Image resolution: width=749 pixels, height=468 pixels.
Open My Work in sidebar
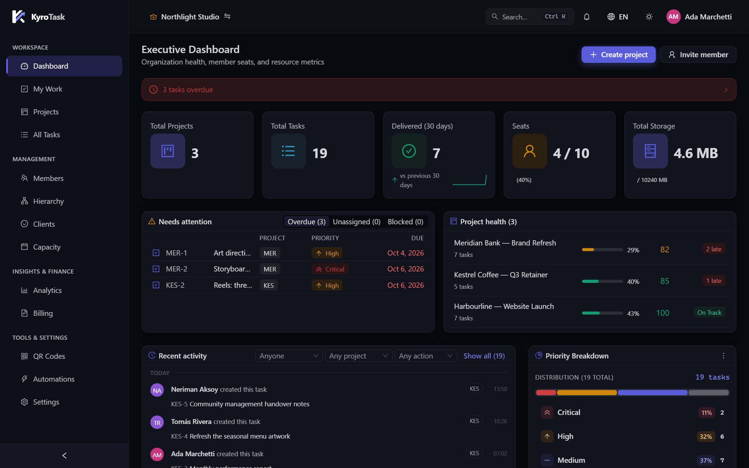click(64, 89)
